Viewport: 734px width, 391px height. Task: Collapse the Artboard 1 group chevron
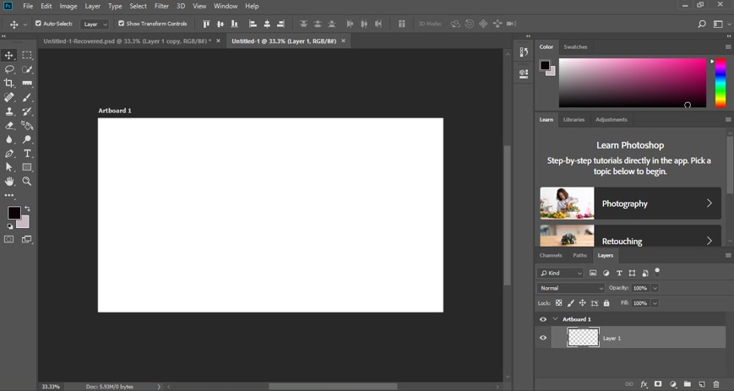click(x=556, y=319)
